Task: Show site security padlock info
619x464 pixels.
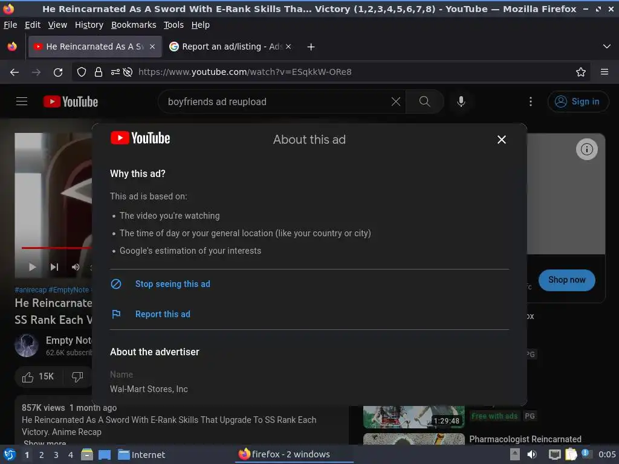Action: pos(99,72)
